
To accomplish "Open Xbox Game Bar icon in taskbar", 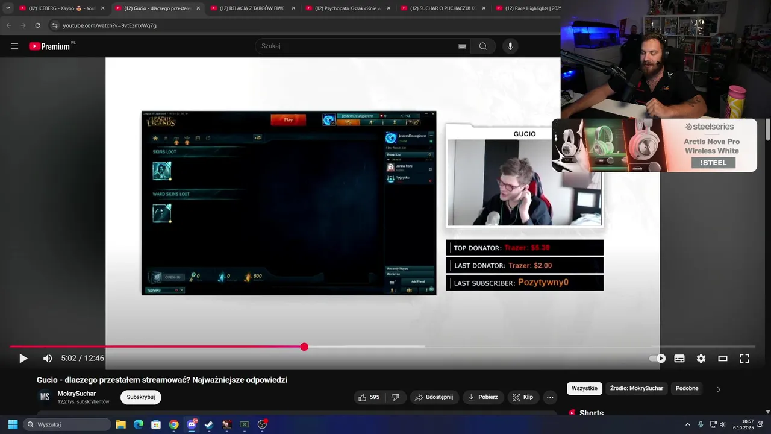I will tap(245, 424).
